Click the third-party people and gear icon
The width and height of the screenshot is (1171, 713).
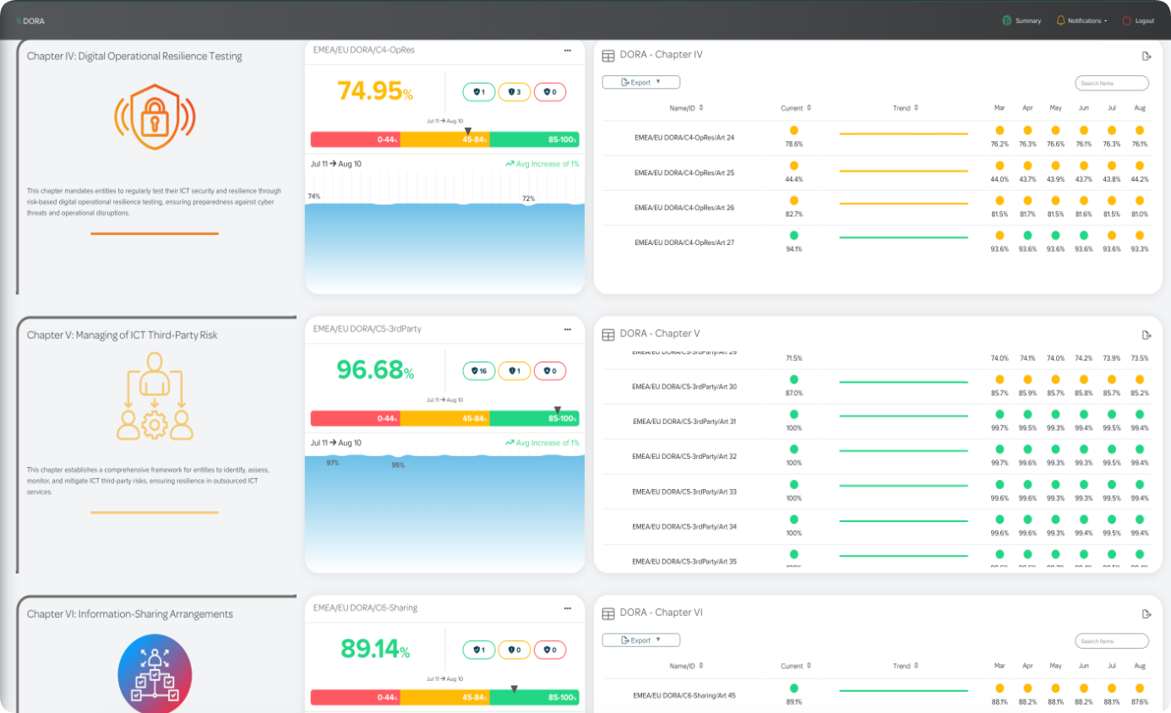(x=155, y=395)
